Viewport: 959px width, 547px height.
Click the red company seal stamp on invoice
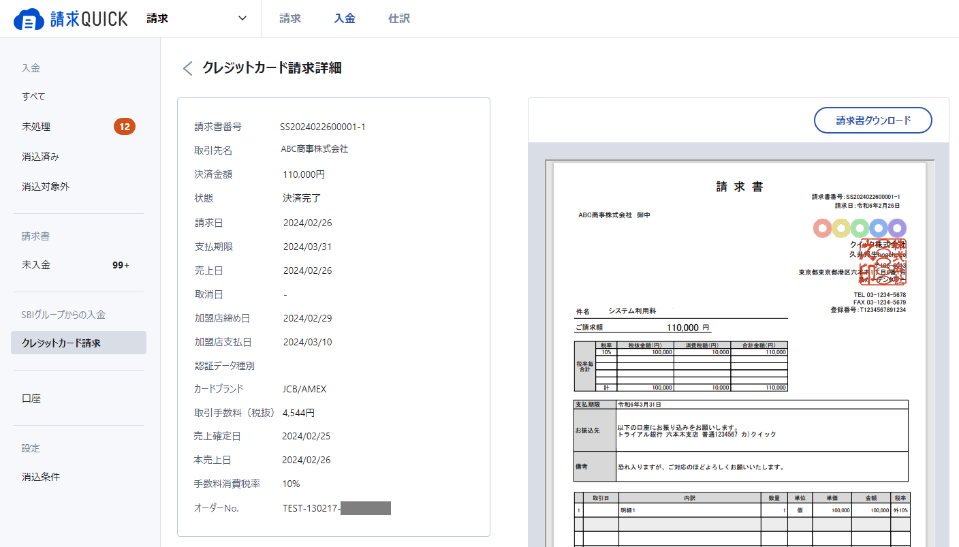pyautogui.click(x=883, y=262)
